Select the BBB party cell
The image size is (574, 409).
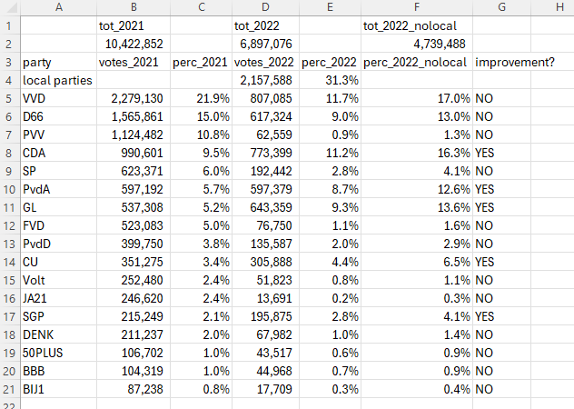coord(58,371)
